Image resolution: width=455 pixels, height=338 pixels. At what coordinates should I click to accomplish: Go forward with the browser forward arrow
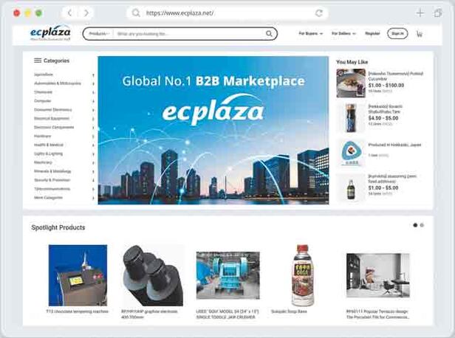pyautogui.click(x=86, y=13)
